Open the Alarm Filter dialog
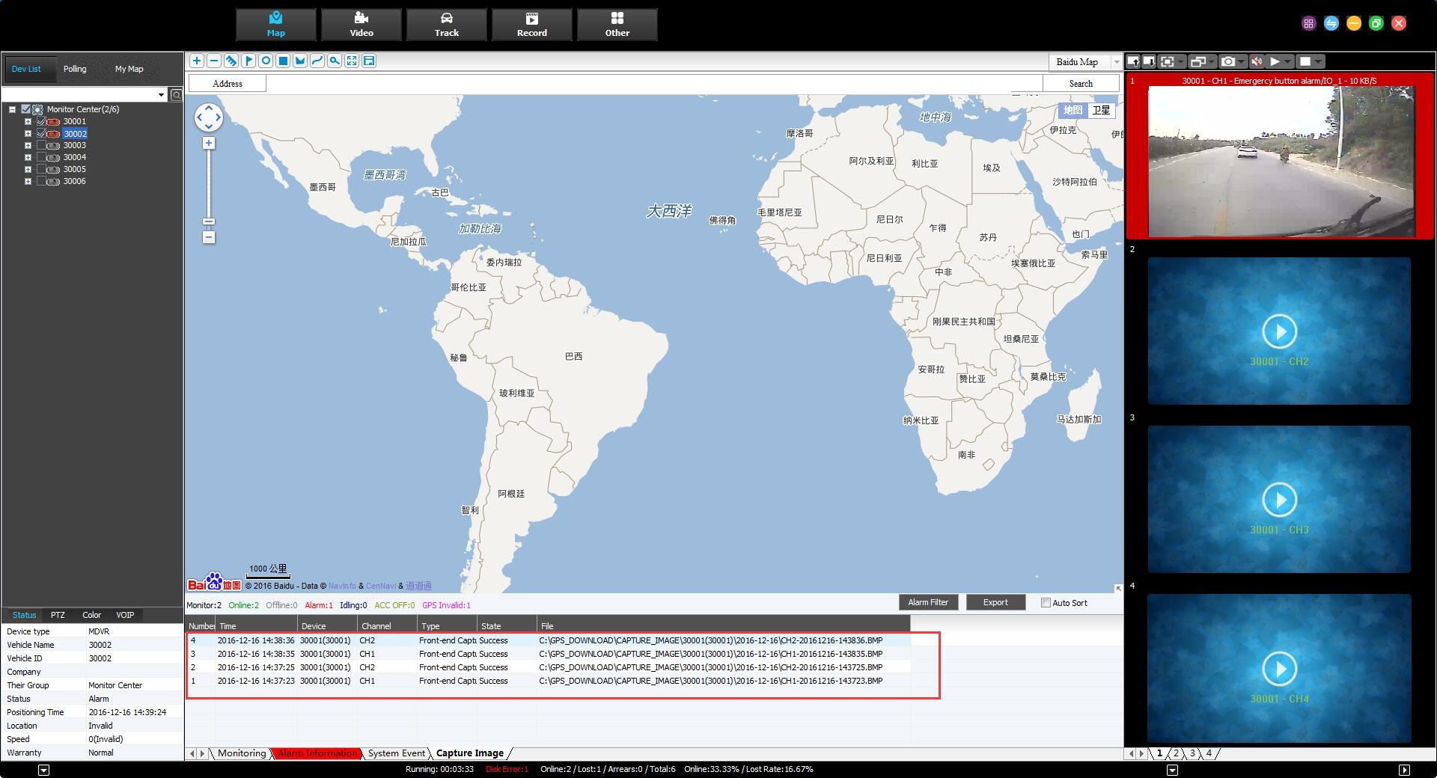The width and height of the screenshot is (1437, 778). click(x=927, y=602)
